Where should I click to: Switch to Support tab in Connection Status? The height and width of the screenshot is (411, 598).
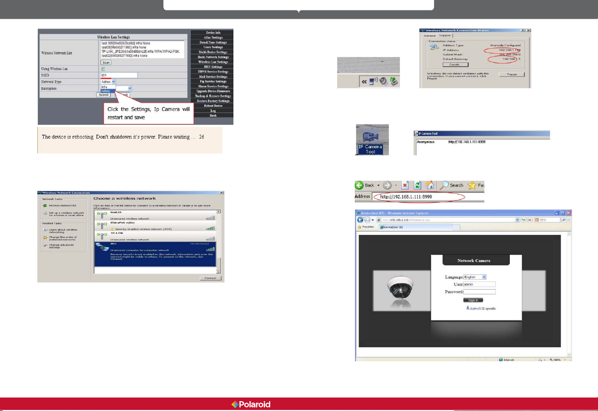(x=444, y=35)
